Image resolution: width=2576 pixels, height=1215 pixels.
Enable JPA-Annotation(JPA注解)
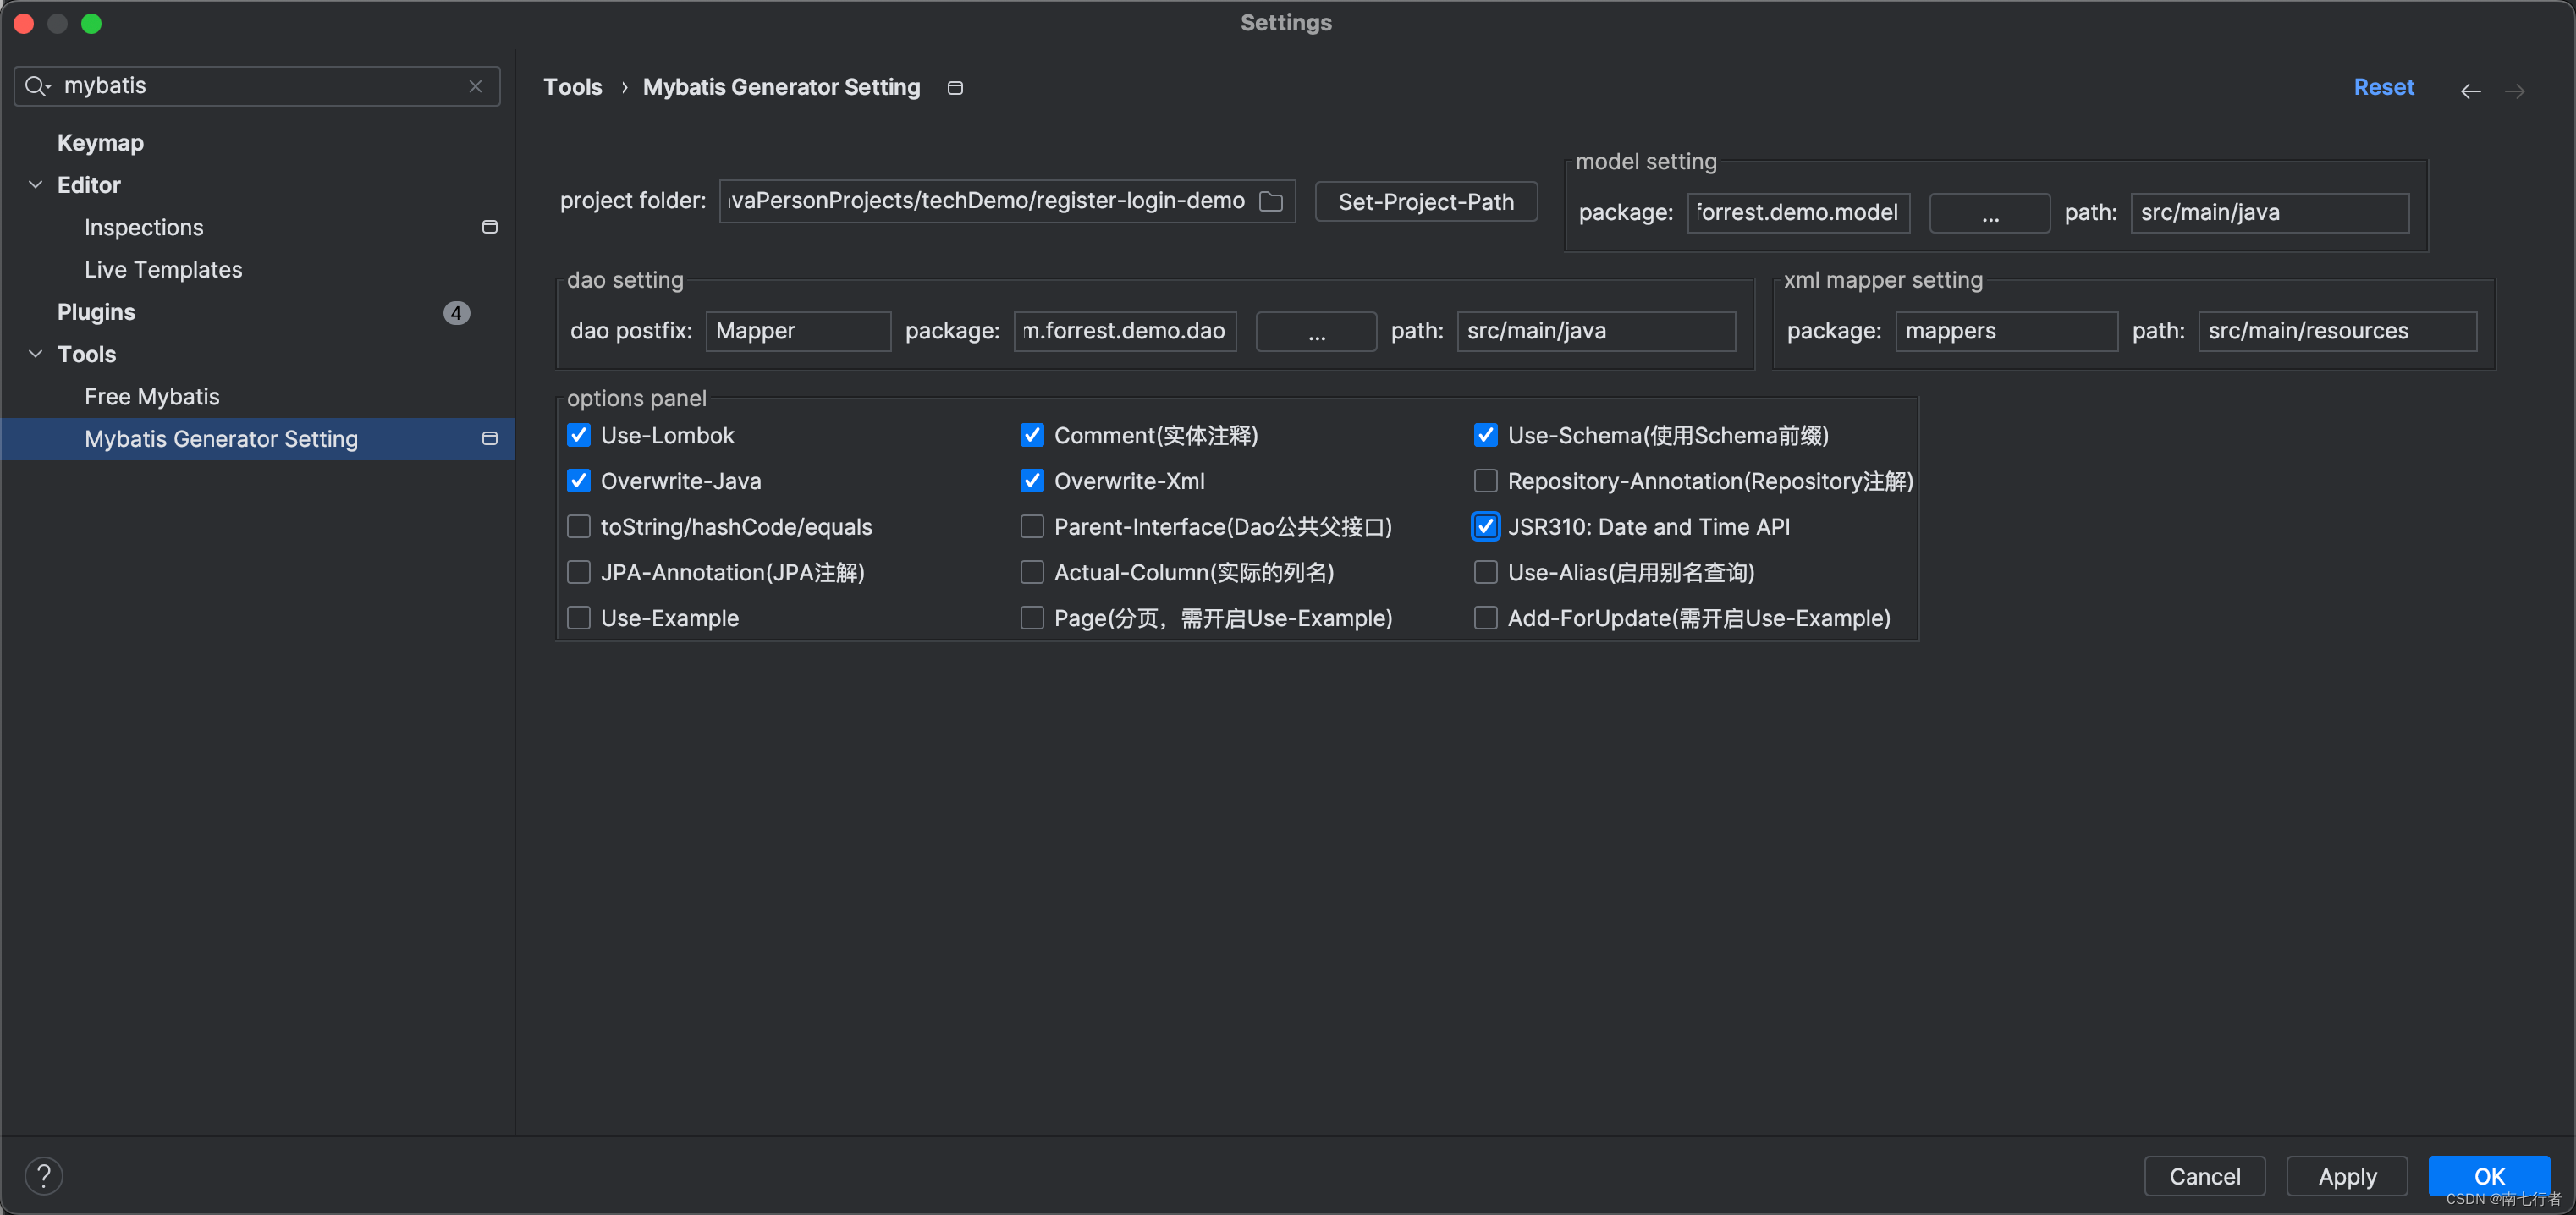(x=579, y=572)
